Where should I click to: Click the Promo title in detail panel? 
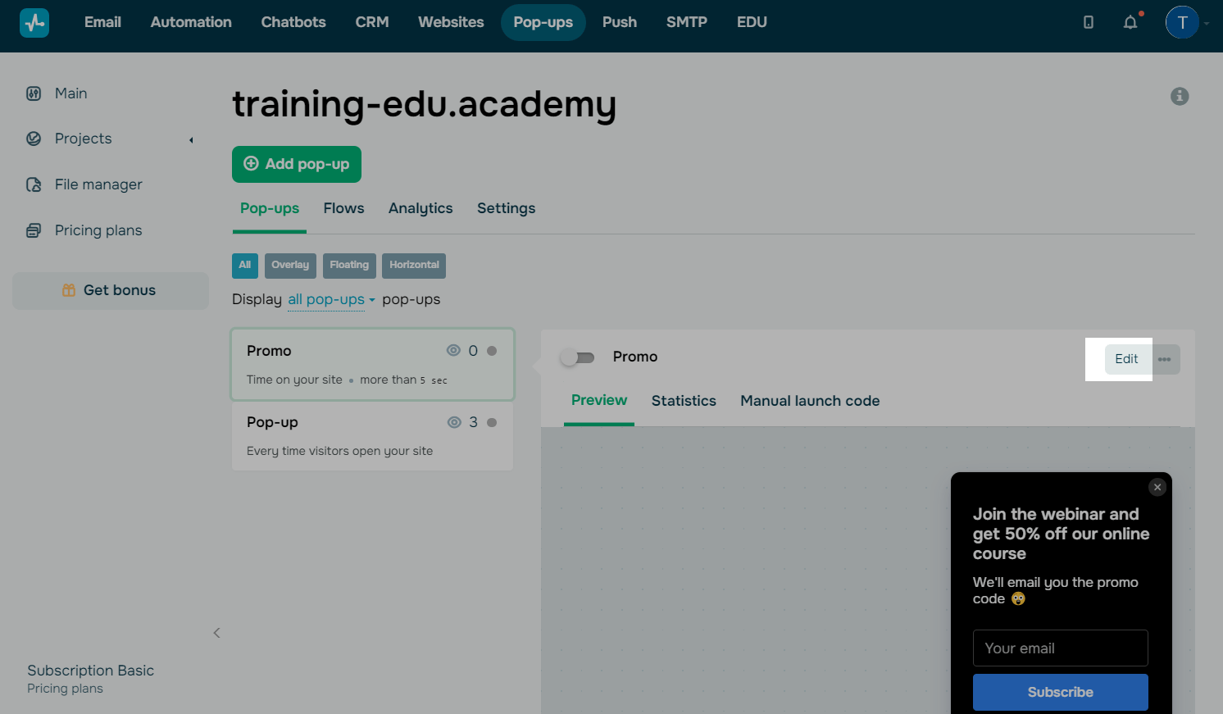coord(635,357)
